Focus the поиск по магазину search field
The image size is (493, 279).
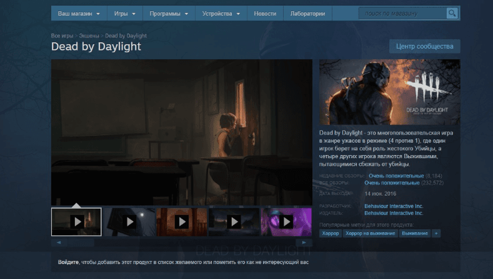403,14
